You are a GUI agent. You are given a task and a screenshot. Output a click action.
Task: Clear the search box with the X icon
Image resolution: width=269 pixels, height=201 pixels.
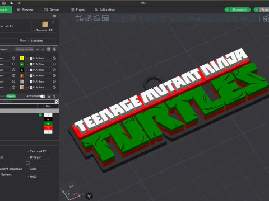56,102
